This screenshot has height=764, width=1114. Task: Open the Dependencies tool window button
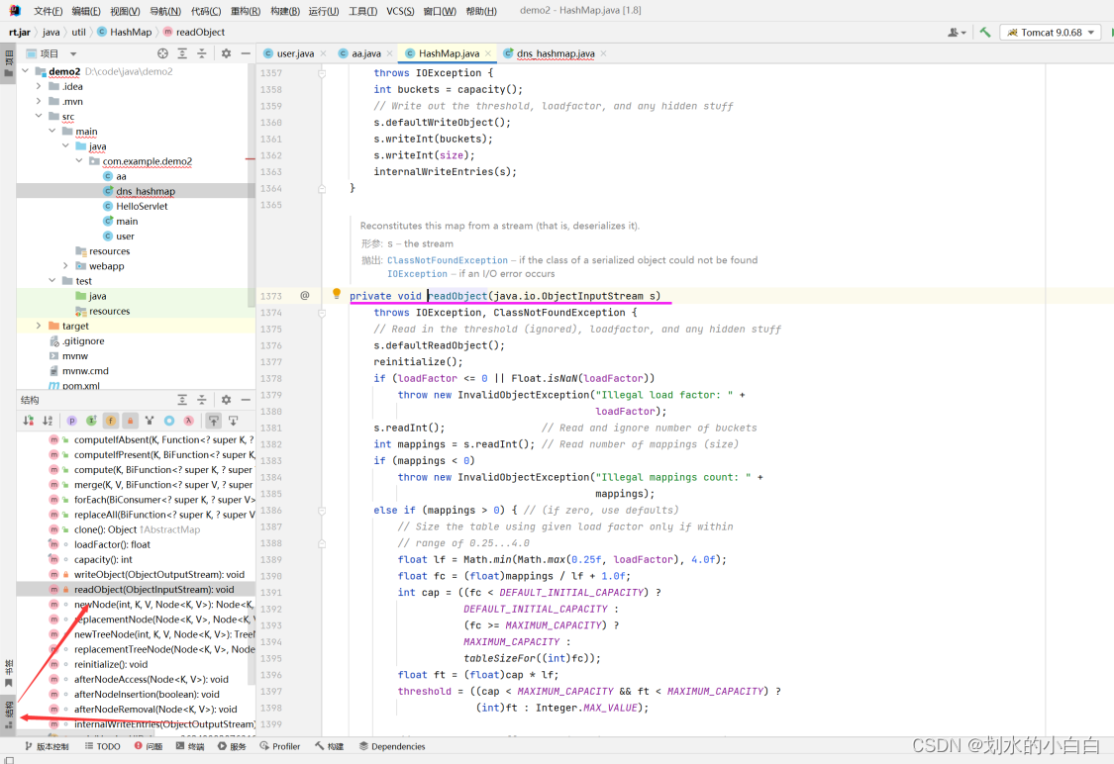[392, 746]
